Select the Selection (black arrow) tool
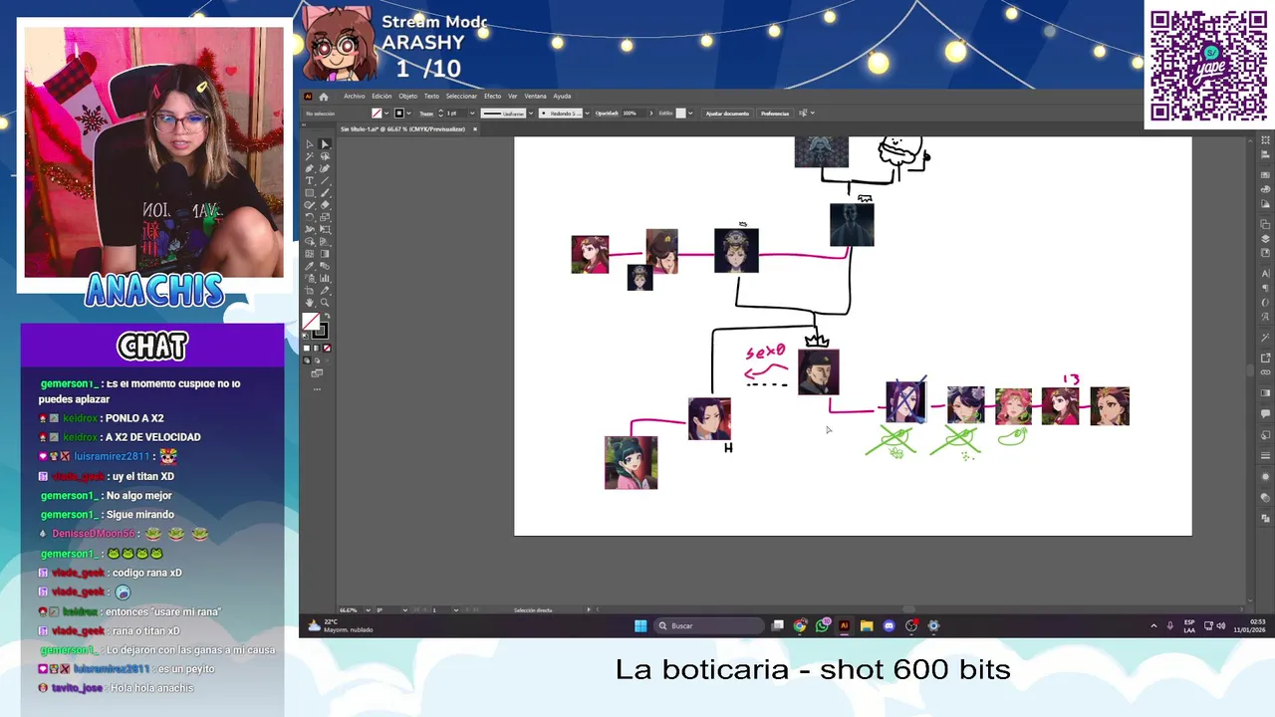The width and height of the screenshot is (1275, 717). click(310, 144)
